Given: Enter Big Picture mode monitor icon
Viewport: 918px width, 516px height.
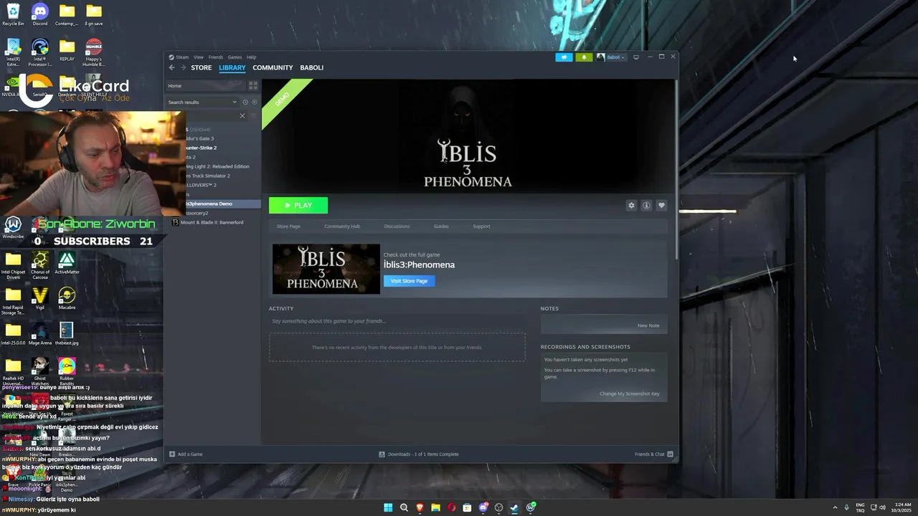Looking at the screenshot, I should point(635,57).
